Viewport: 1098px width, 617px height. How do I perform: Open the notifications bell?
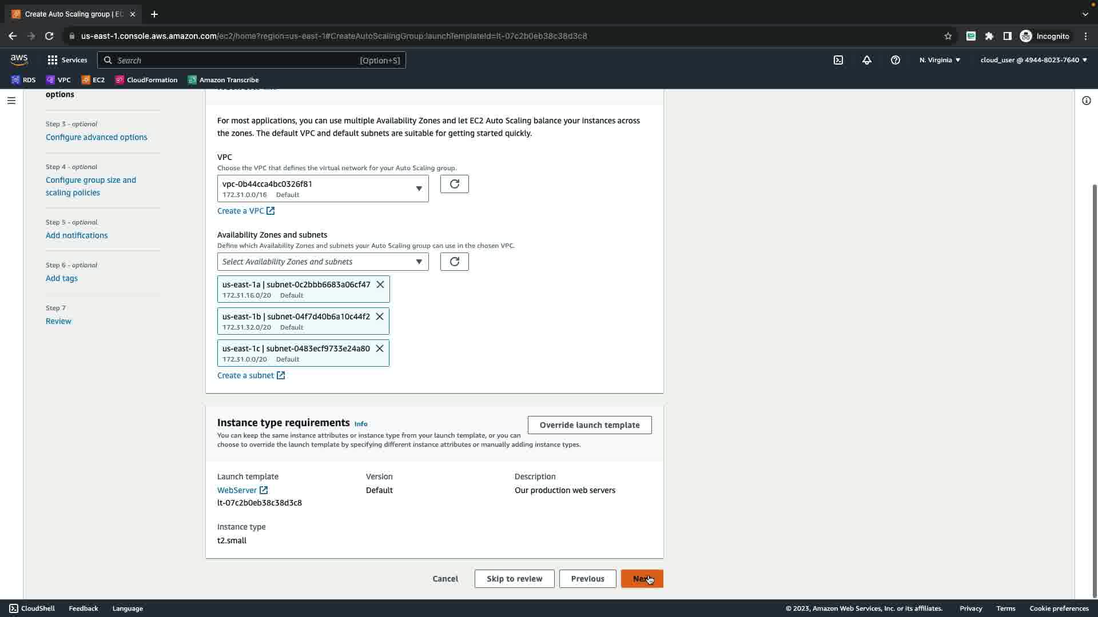point(867,60)
